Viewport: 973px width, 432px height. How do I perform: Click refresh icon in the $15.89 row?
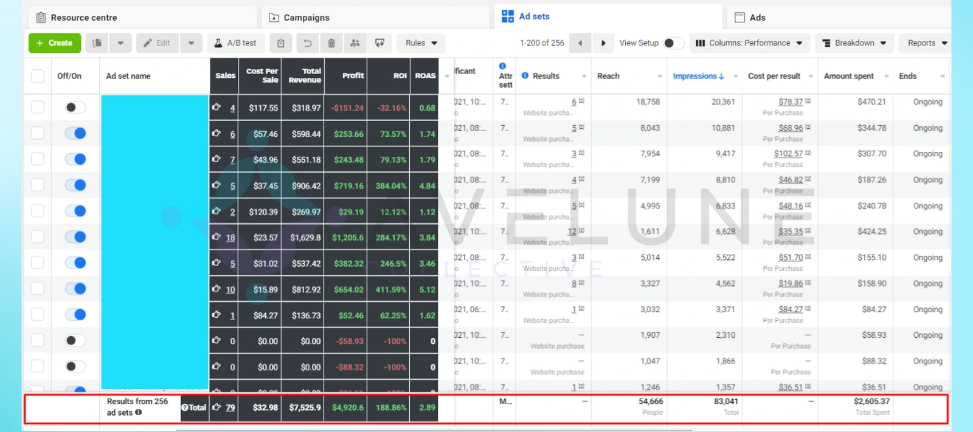216,289
